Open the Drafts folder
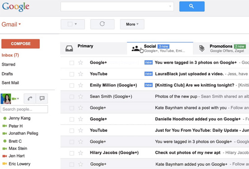 pos(7,74)
